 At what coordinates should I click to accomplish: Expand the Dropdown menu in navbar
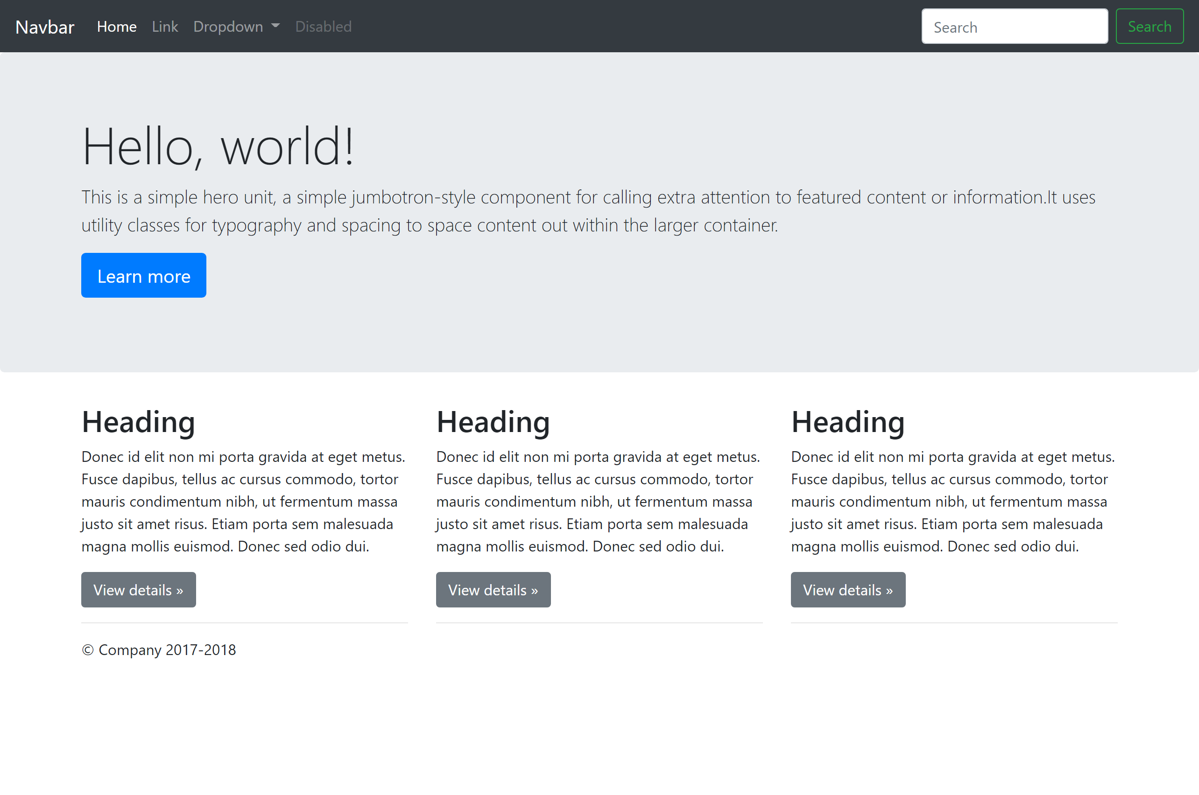click(x=228, y=27)
